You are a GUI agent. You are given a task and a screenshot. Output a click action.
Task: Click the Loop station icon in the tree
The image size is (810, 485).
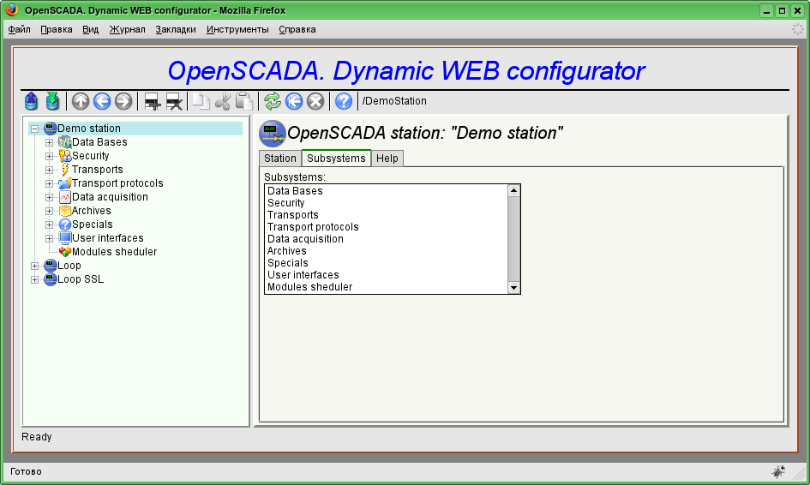pyautogui.click(x=50, y=266)
